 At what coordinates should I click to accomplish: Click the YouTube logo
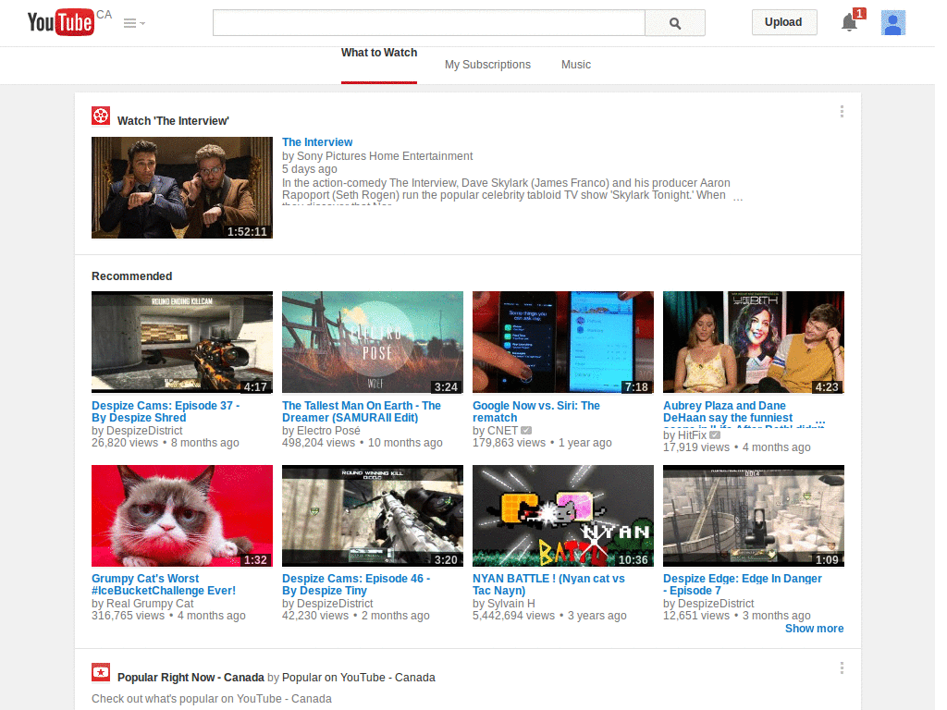click(x=61, y=22)
